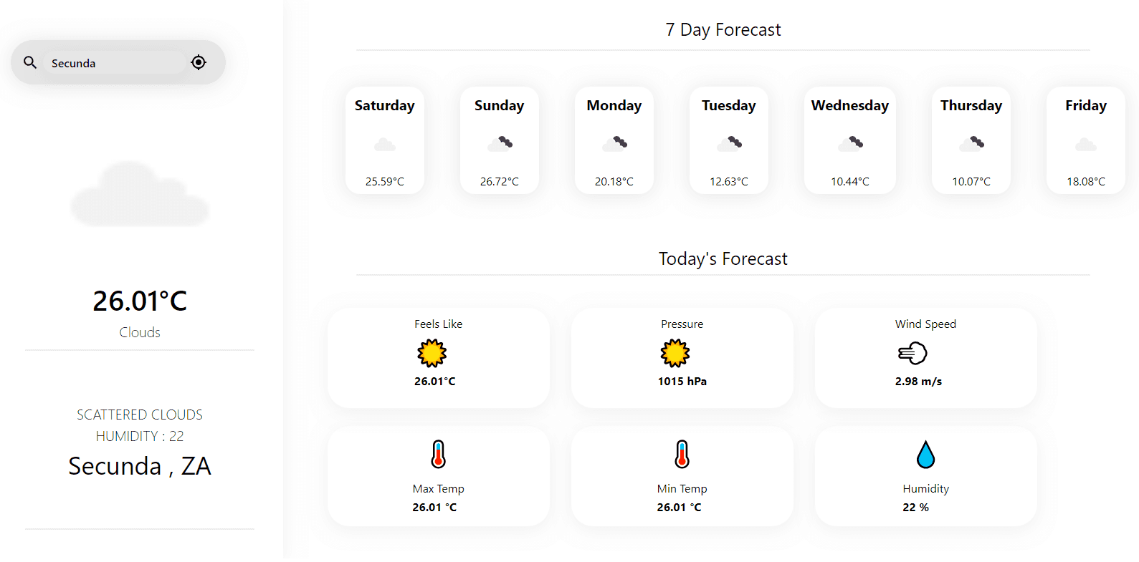Open the Tuesday forecast card
The height and width of the screenshot is (562, 1139).
click(x=729, y=140)
